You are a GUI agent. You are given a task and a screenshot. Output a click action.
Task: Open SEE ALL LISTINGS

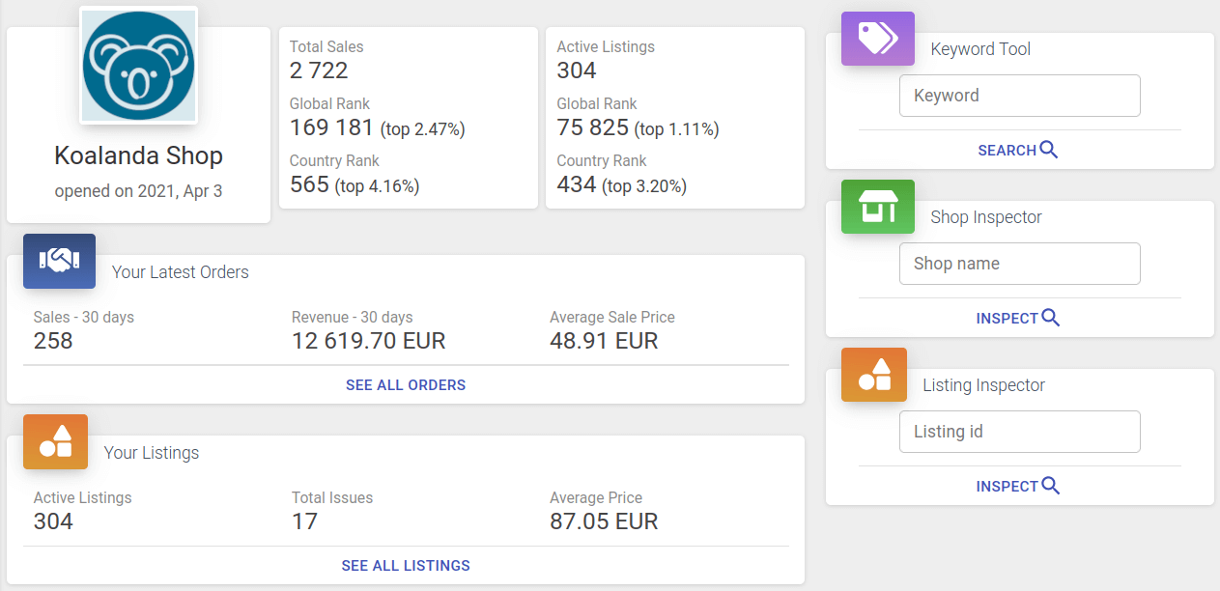406,566
